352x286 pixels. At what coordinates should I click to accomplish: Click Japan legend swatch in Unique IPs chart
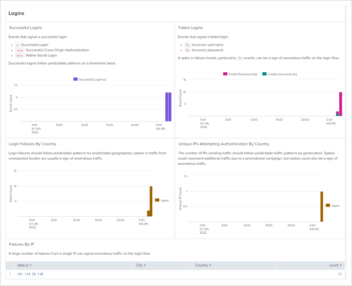[x=328, y=205]
